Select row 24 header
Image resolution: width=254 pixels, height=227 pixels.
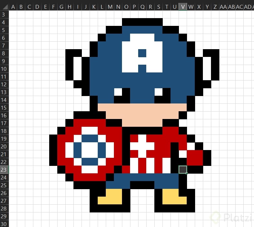tap(5, 178)
